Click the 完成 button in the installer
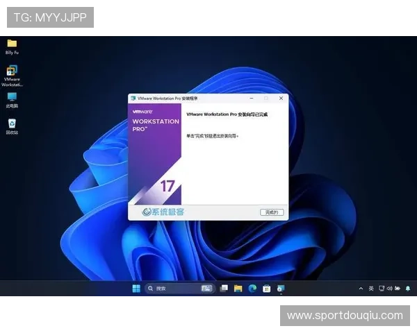 click(x=271, y=212)
